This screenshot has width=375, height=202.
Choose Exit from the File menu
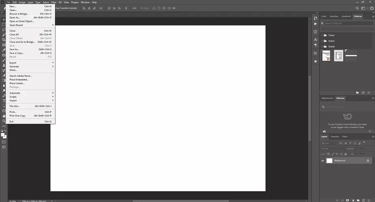31,122
